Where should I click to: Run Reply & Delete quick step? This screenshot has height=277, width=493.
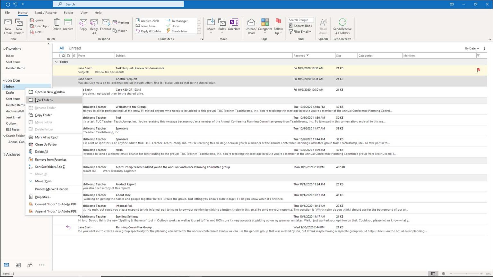point(148,31)
